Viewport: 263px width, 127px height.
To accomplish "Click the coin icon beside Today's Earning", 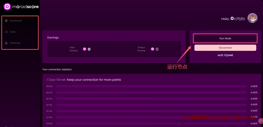I will click(152, 49).
